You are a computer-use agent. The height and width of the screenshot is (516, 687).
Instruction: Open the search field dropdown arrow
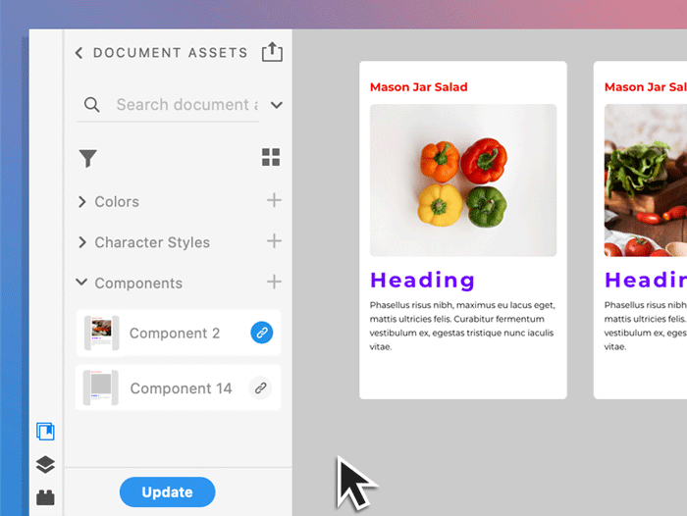point(276,105)
